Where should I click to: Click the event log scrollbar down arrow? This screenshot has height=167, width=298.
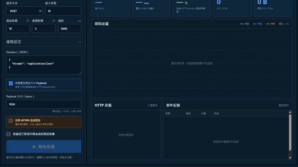tap(290, 158)
